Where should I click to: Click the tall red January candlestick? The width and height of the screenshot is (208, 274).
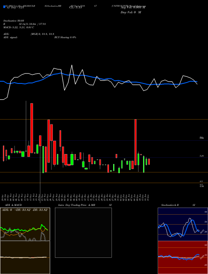click(x=135, y=142)
